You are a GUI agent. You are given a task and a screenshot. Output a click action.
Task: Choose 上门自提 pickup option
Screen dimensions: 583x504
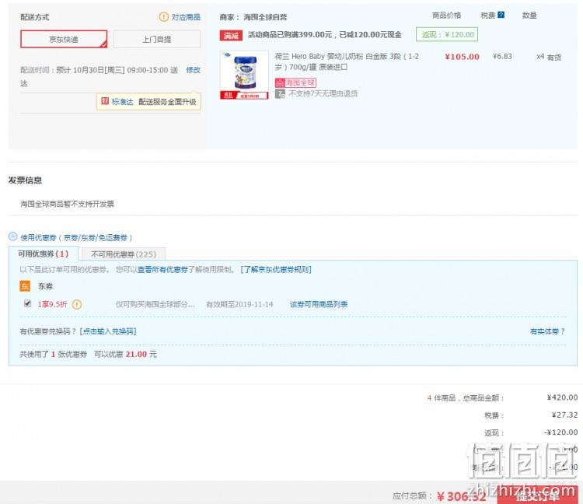tap(157, 39)
